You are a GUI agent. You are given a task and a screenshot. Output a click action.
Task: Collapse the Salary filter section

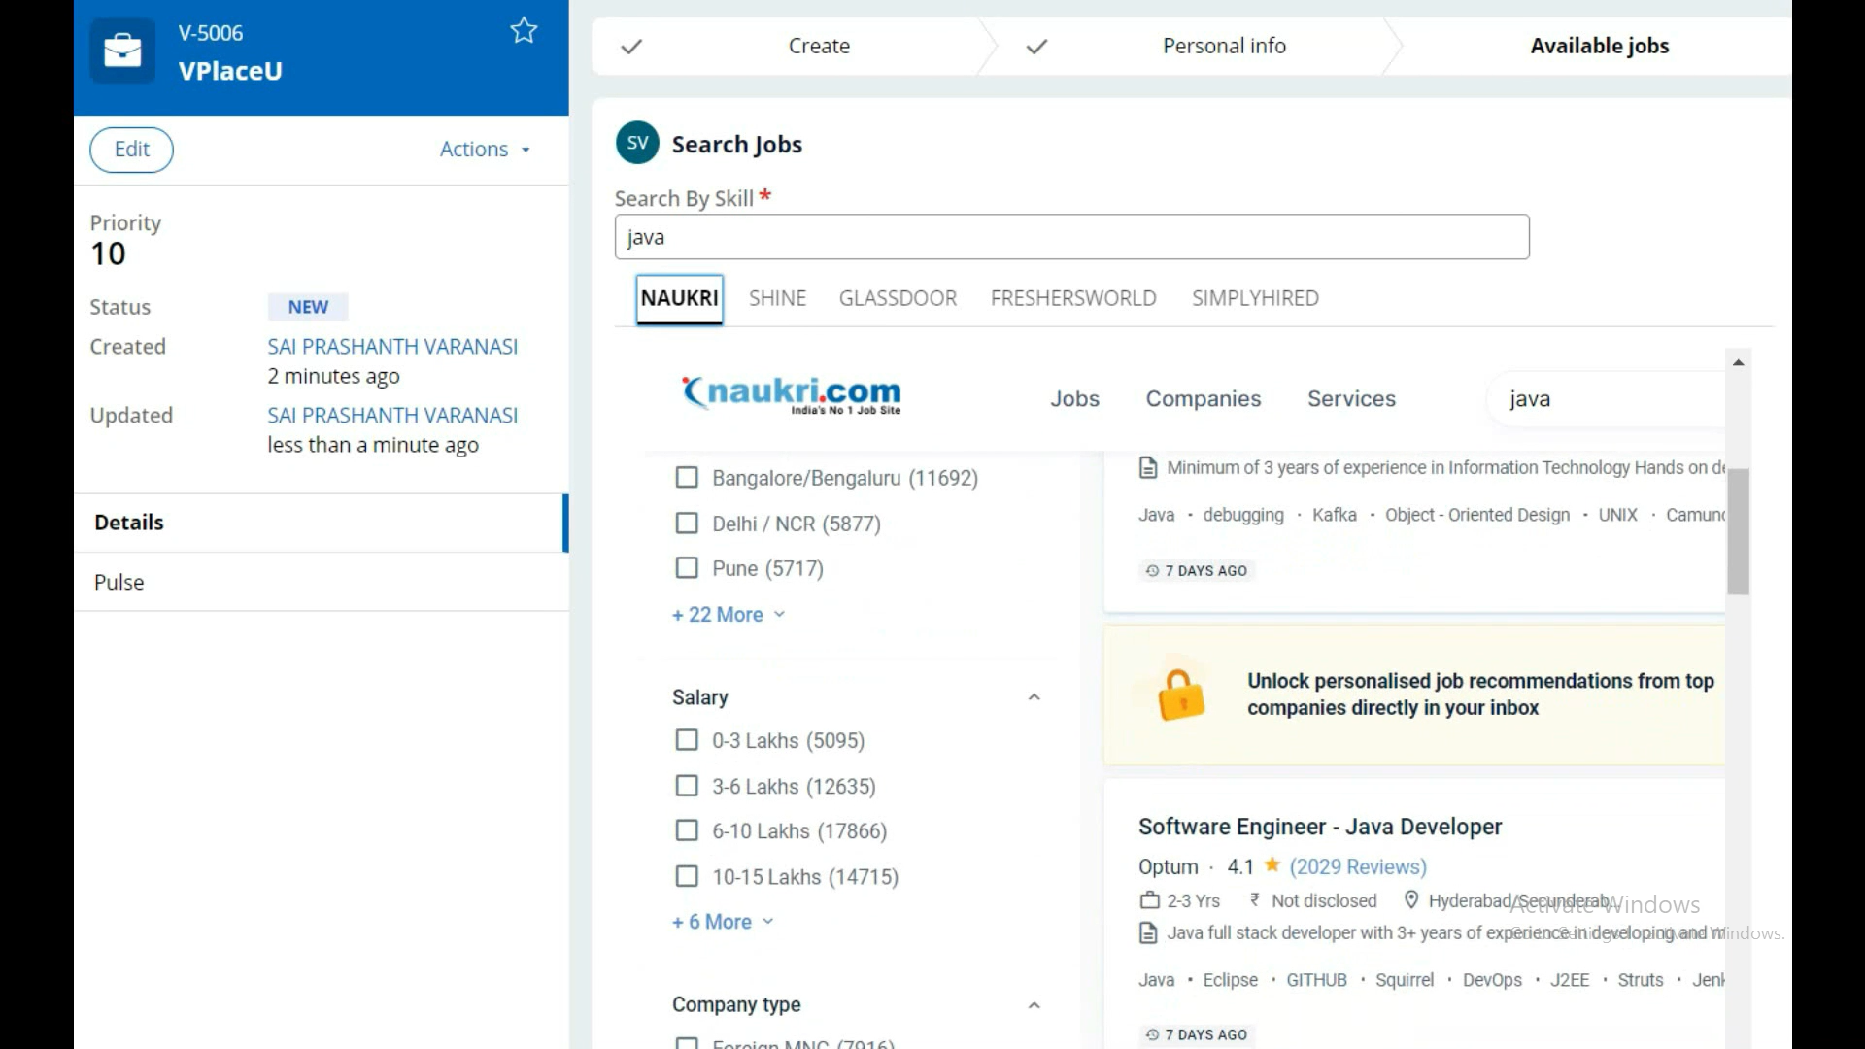(1034, 697)
